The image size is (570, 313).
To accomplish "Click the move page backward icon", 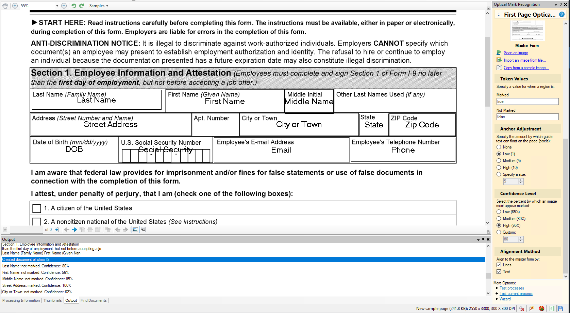I will click(118, 230).
